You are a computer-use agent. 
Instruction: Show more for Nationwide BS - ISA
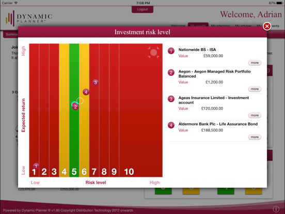(x=255, y=63)
